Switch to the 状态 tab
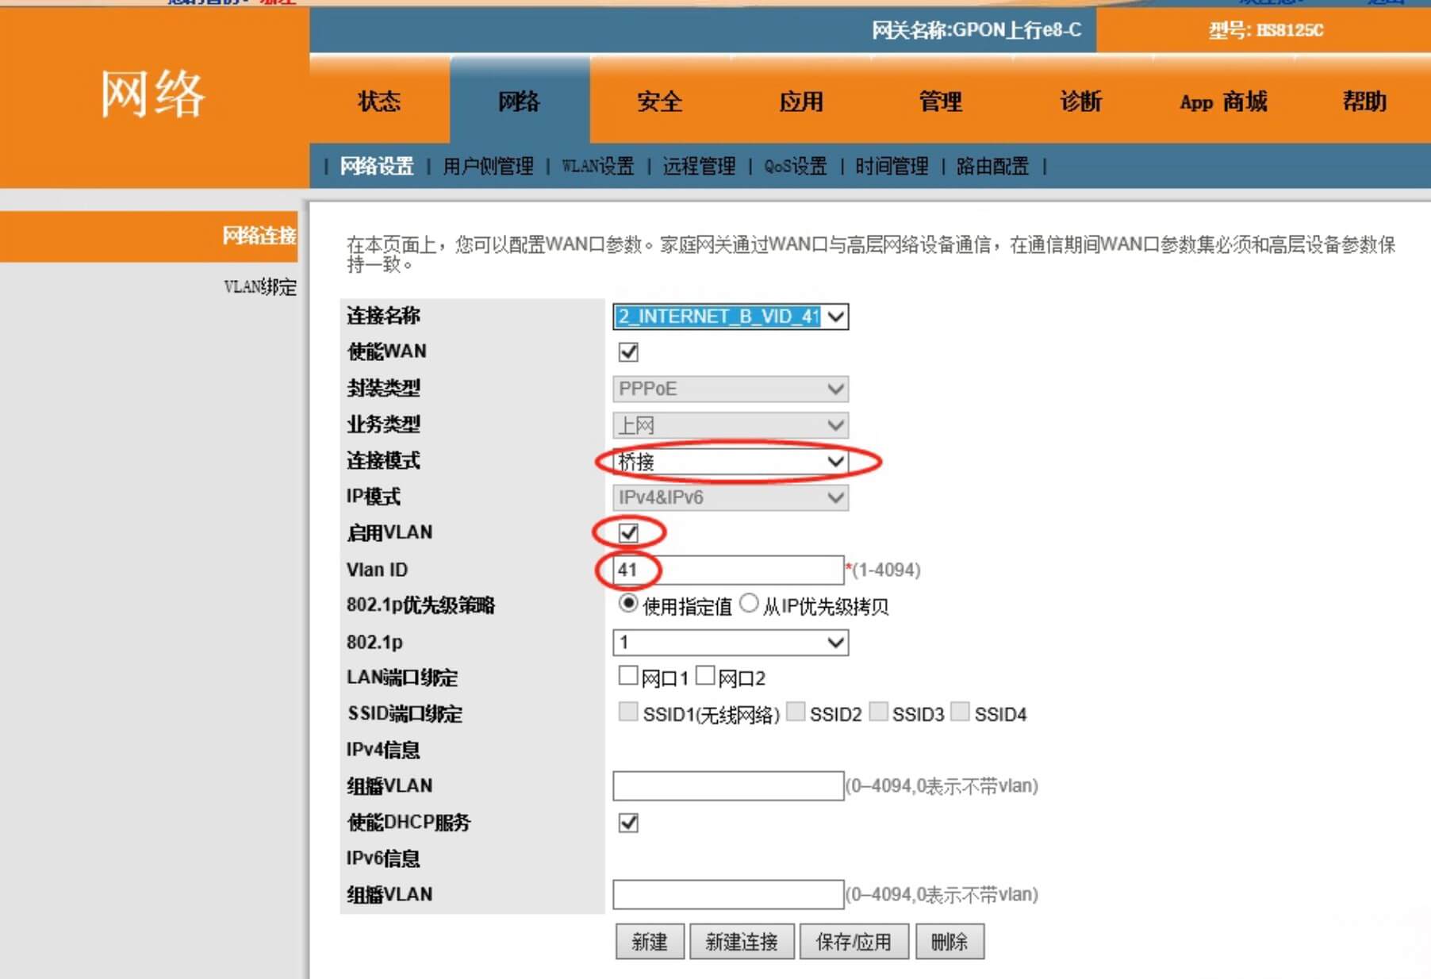This screenshot has width=1431, height=979. click(x=378, y=102)
